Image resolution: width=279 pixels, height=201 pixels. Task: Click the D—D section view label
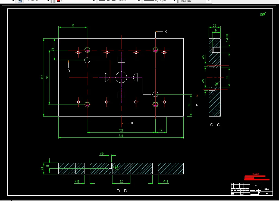coord(122,191)
